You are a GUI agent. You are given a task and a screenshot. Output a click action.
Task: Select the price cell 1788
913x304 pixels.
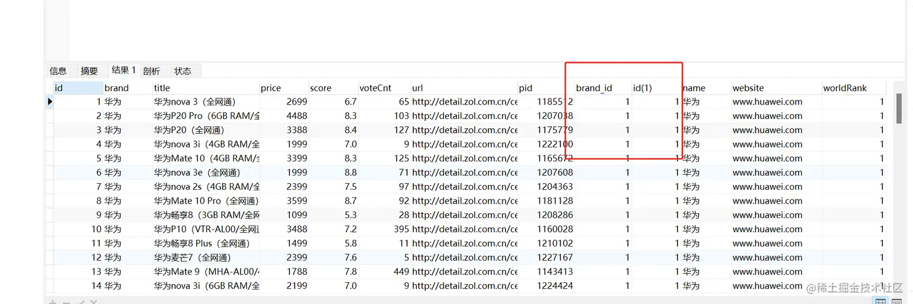tap(284, 272)
